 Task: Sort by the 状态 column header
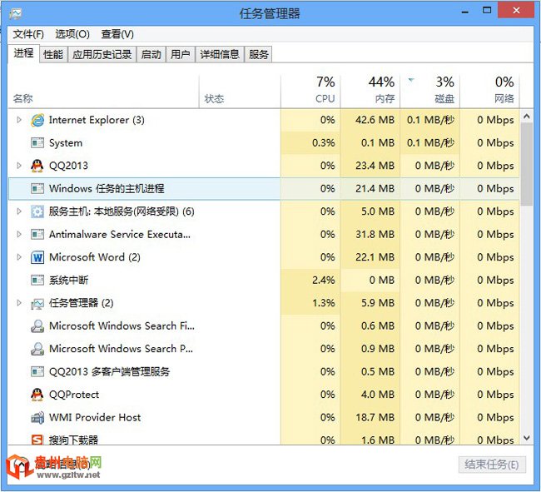(240, 92)
